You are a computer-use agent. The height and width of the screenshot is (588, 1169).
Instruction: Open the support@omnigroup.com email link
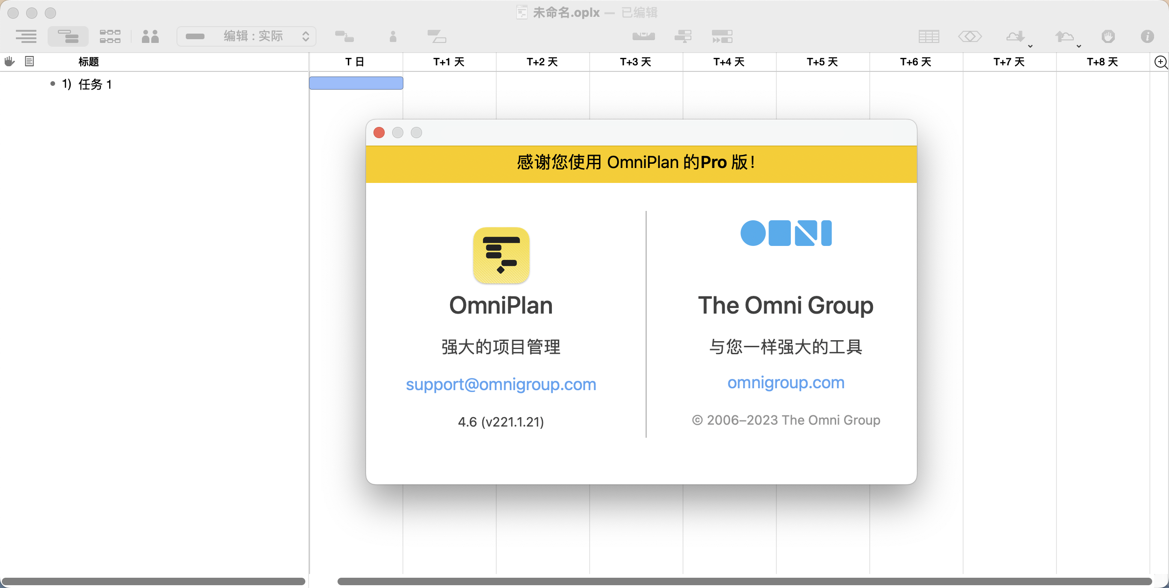(501, 385)
